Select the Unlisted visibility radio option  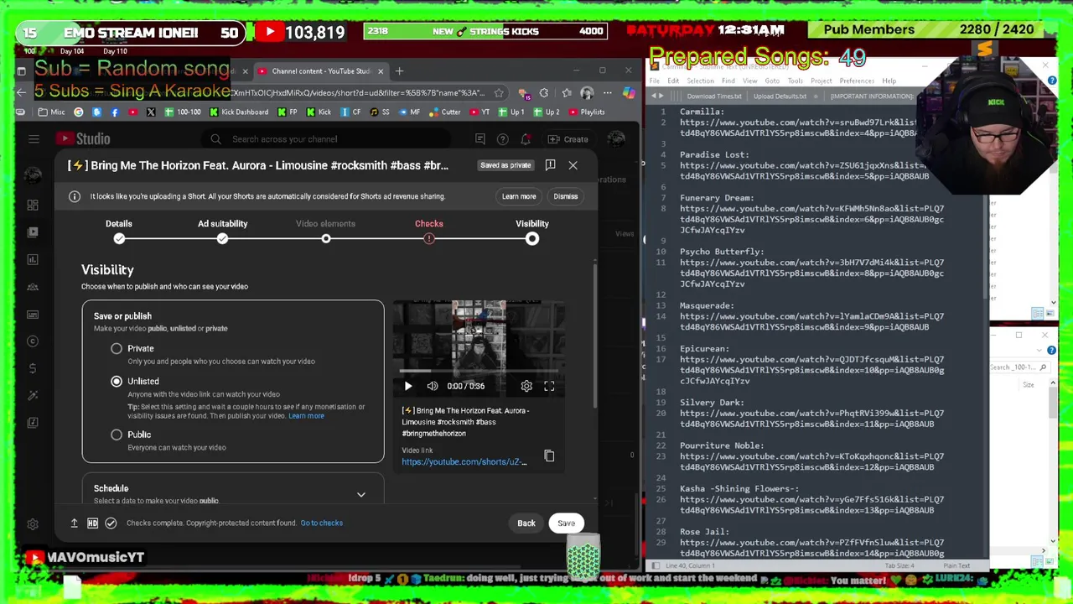tap(117, 381)
